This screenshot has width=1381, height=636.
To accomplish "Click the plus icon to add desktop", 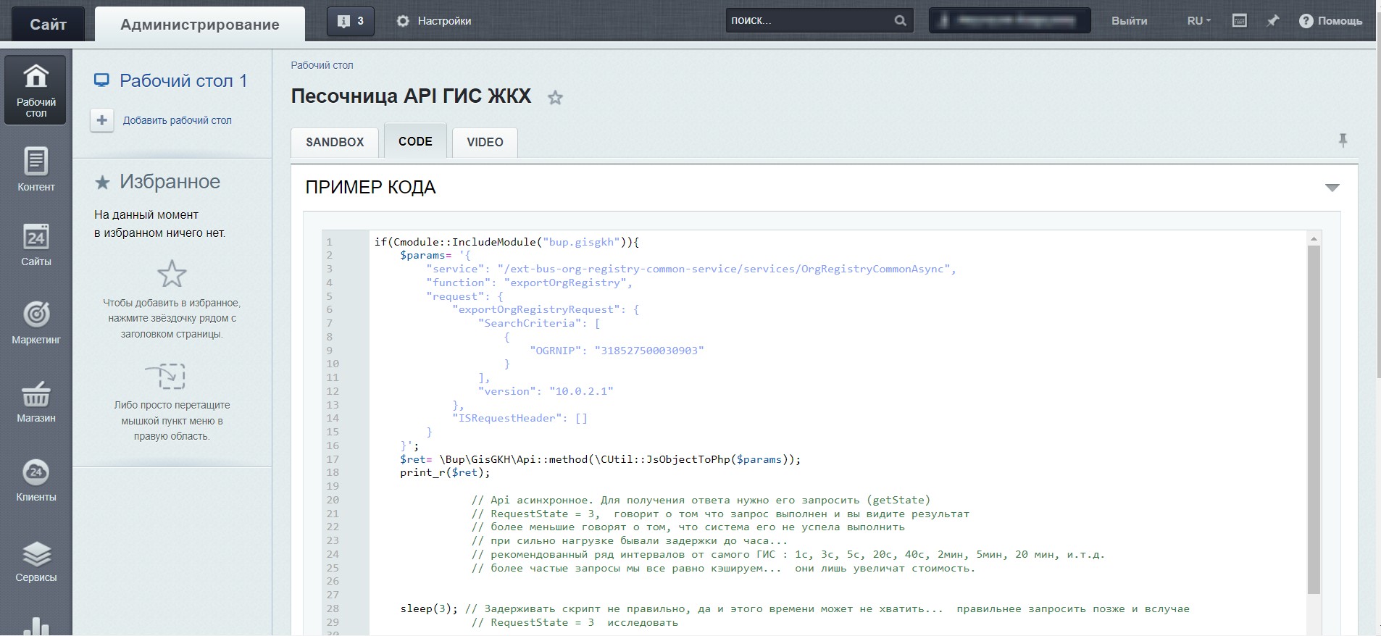I will click(102, 120).
